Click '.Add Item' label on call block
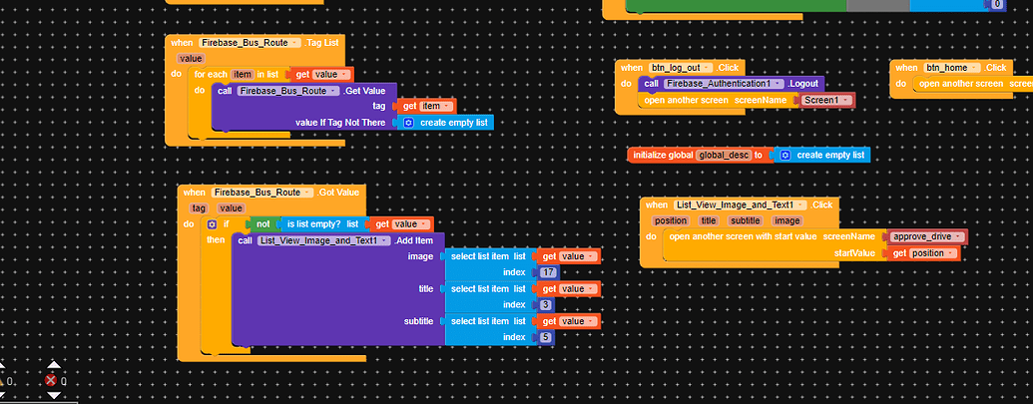1033x404 pixels. tap(414, 240)
